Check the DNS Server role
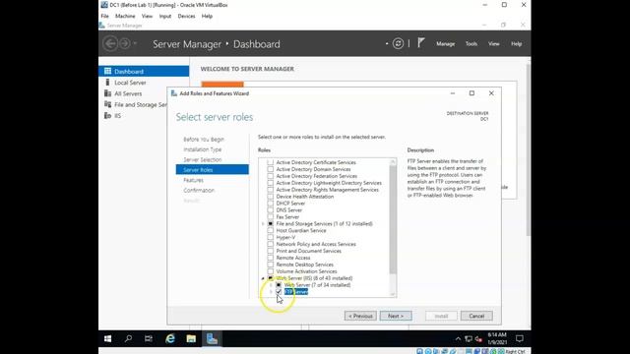Viewport: 630px width, 354px height. point(271,209)
